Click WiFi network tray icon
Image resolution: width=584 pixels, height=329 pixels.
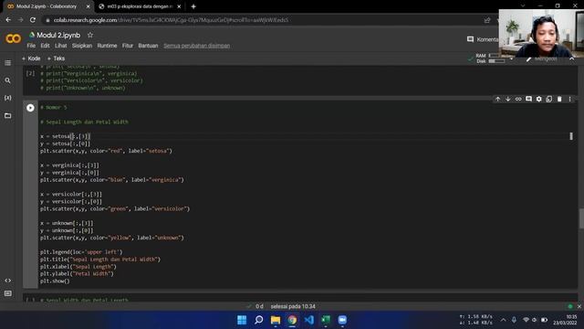point(526,320)
